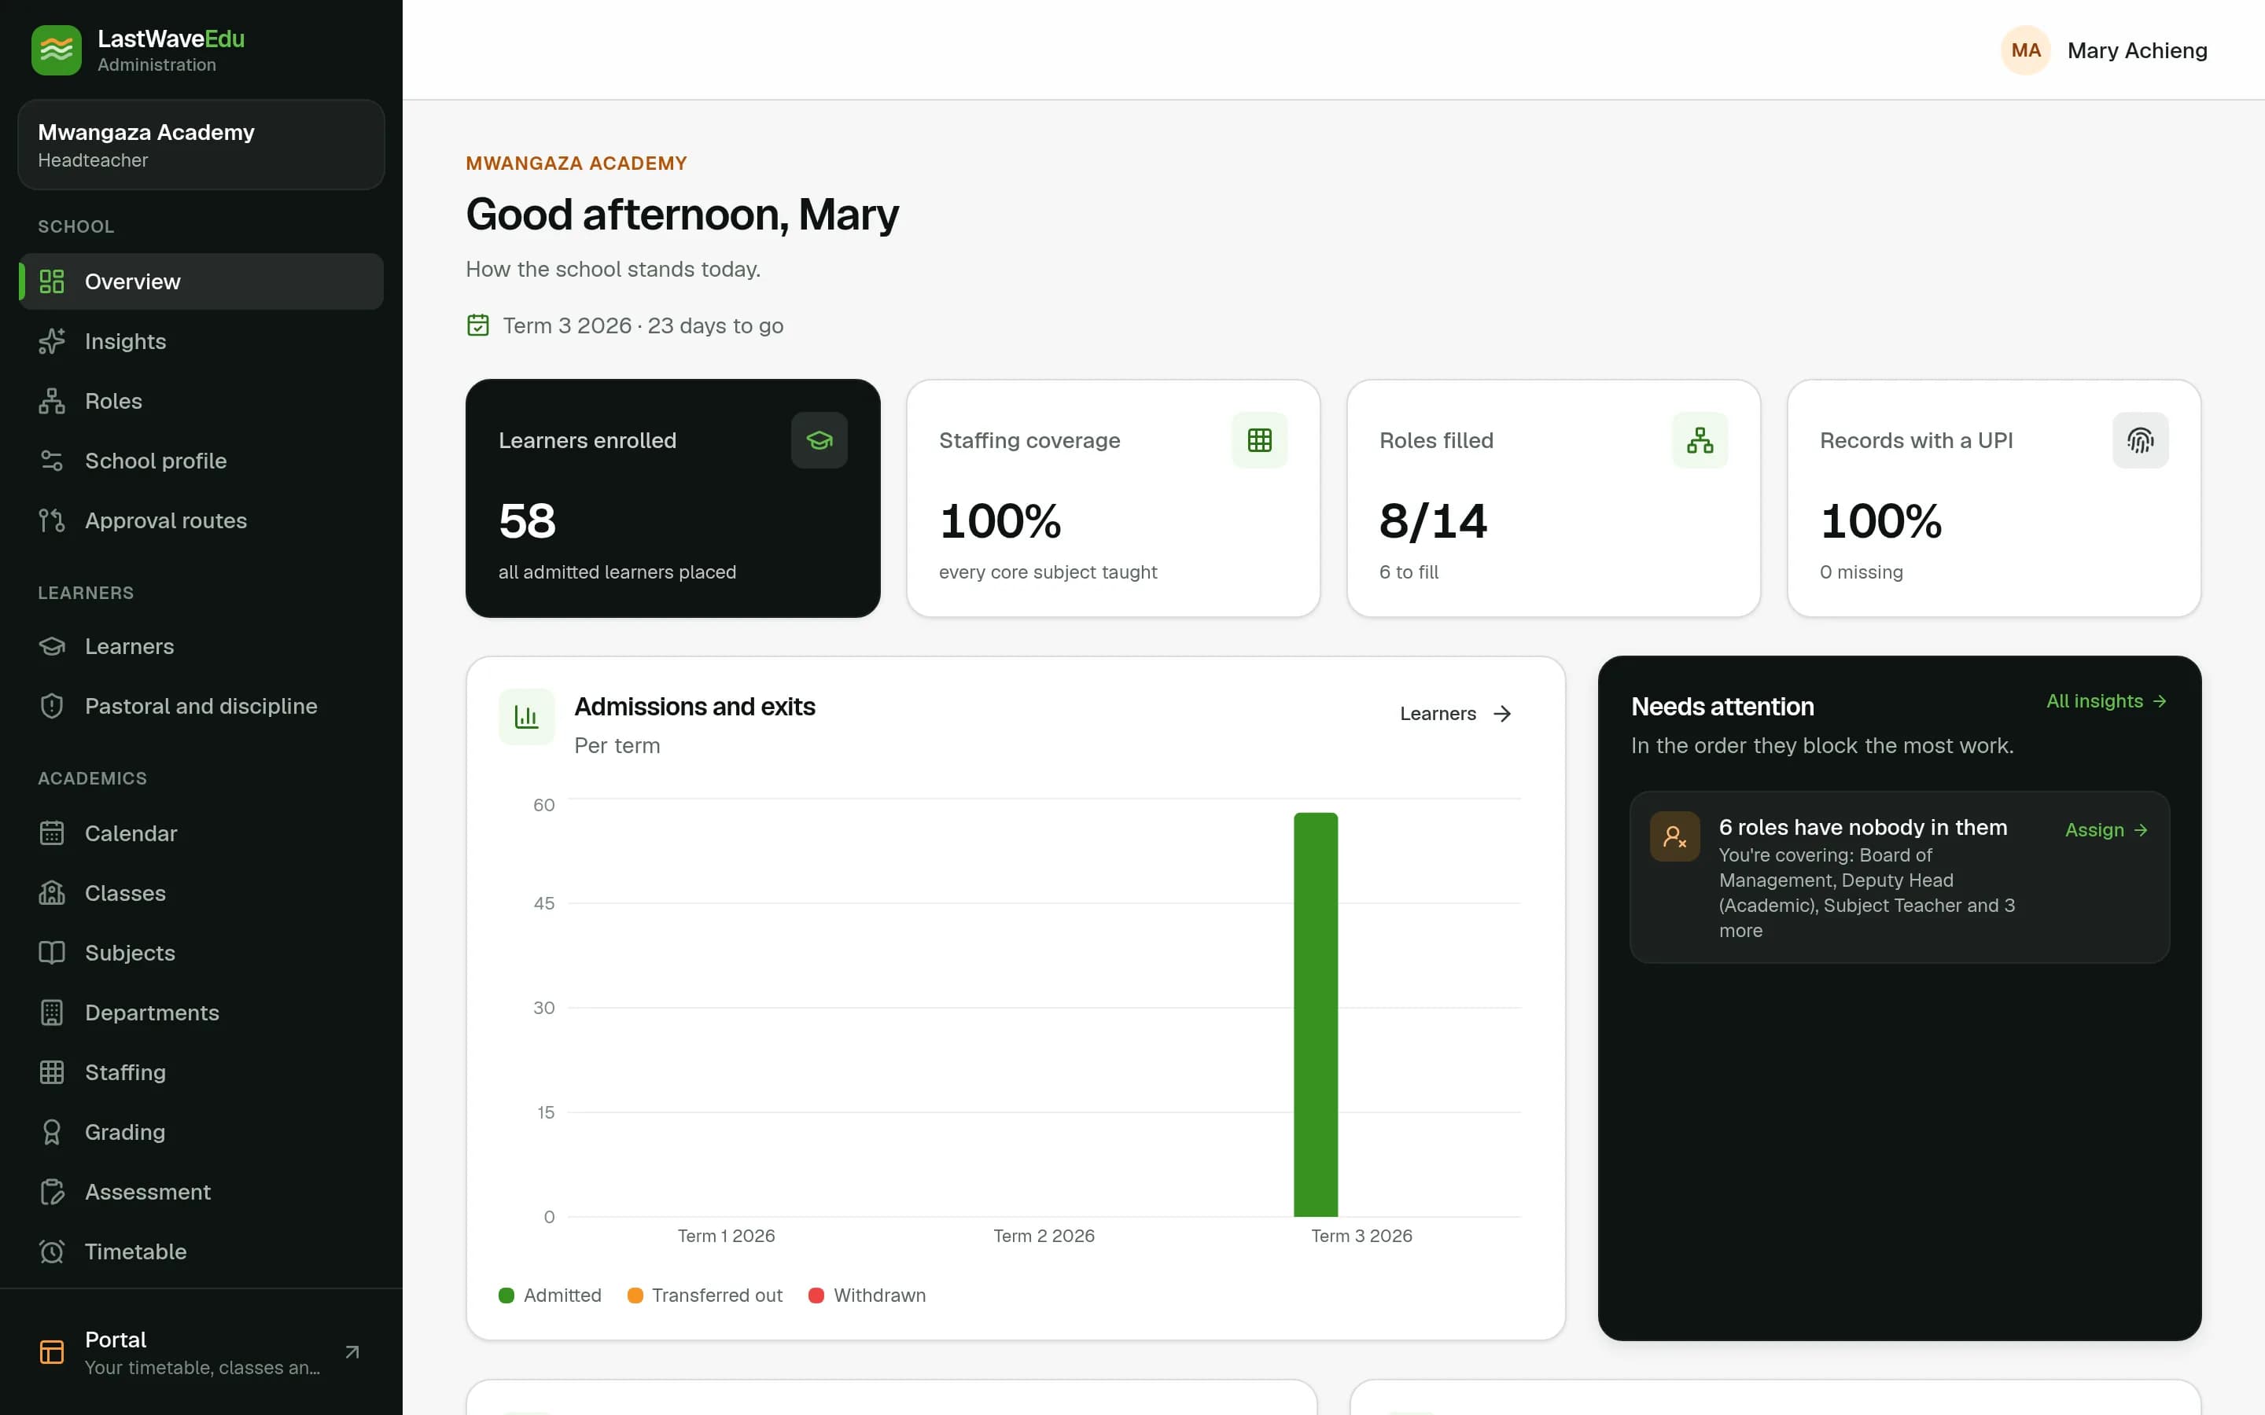2265x1415 pixels.
Task: Open the Learners link on admissions chart
Action: click(1456, 714)
